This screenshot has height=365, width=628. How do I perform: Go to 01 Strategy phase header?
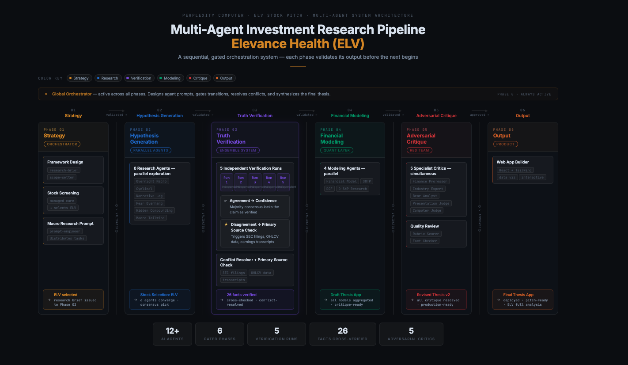(x=73, y=113)
